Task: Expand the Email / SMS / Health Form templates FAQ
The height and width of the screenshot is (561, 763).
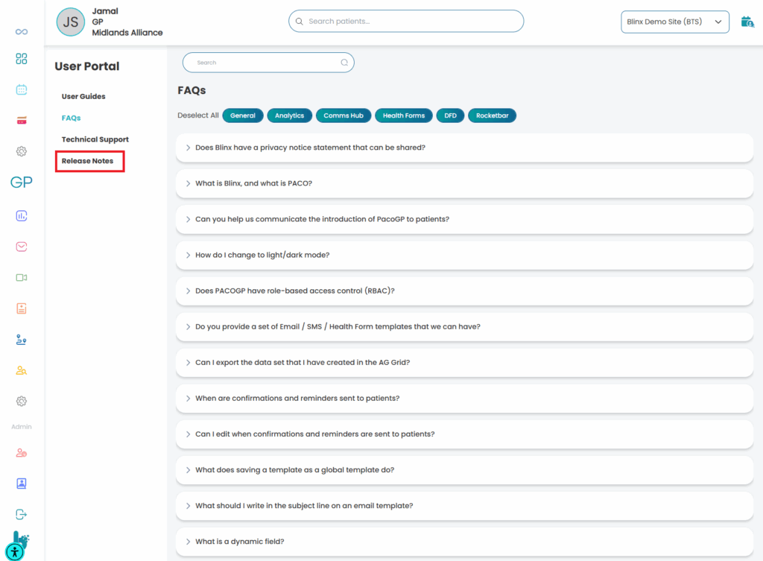Action: [465, 326]
